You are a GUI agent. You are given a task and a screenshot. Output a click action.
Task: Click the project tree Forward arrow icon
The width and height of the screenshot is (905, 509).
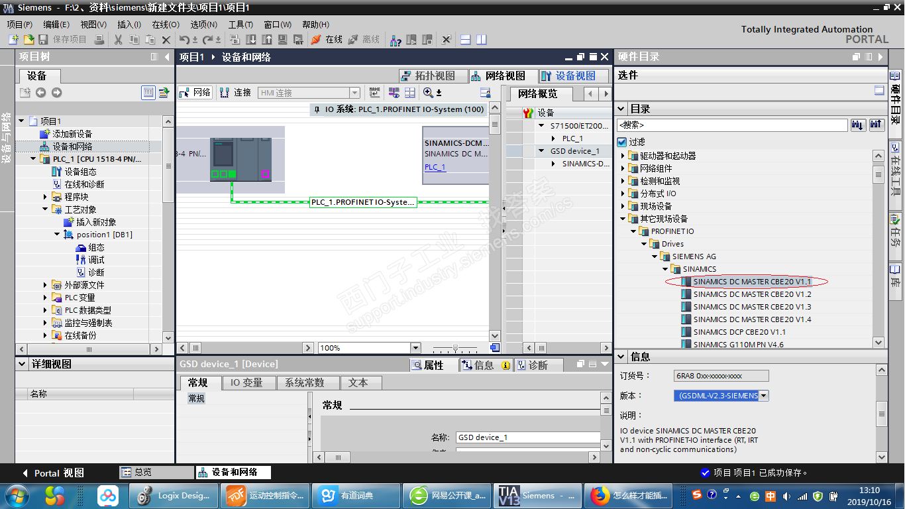(56, 93)
